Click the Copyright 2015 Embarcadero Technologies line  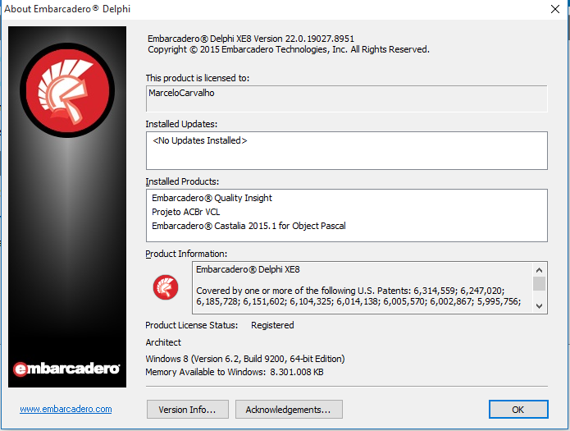[289, 49]
